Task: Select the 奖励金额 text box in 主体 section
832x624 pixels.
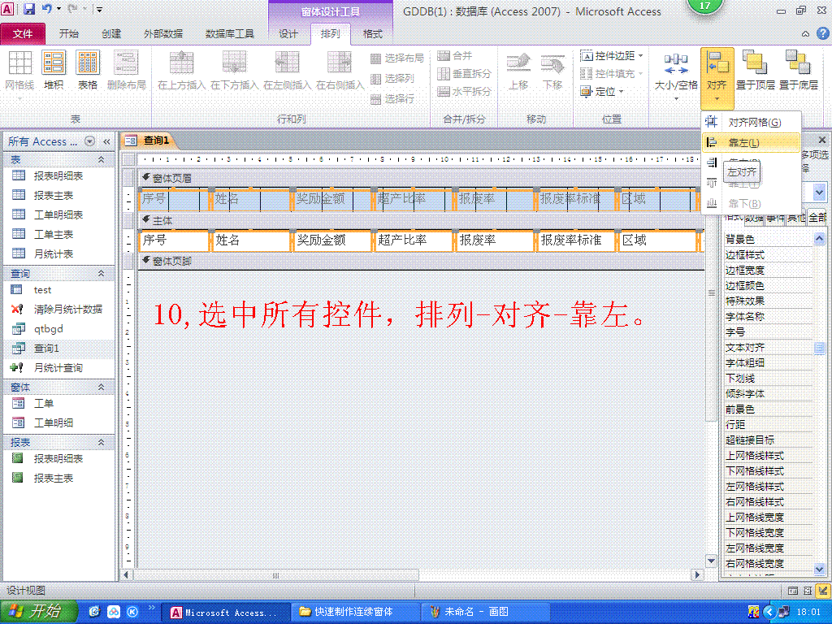Action: pyautogui.click(x=332, y=240)
